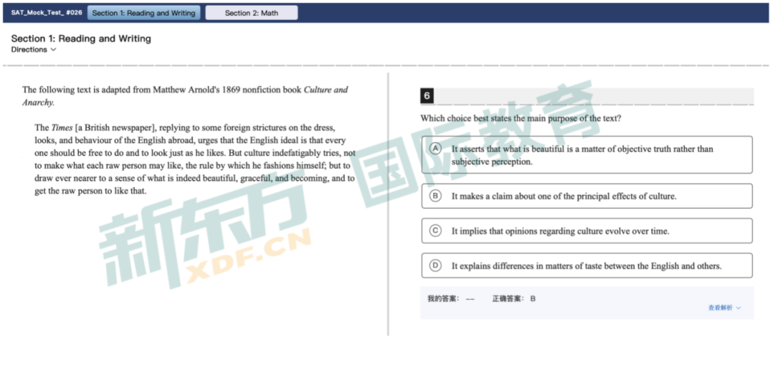
Task: Select answer choice C radio circle
Action: pos(435,231)
